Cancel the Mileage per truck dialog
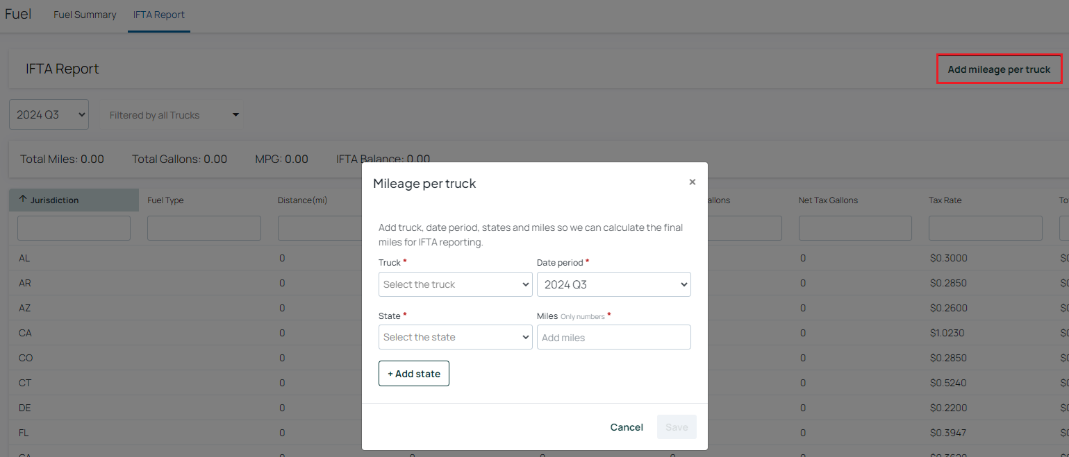 pos(627,427)
